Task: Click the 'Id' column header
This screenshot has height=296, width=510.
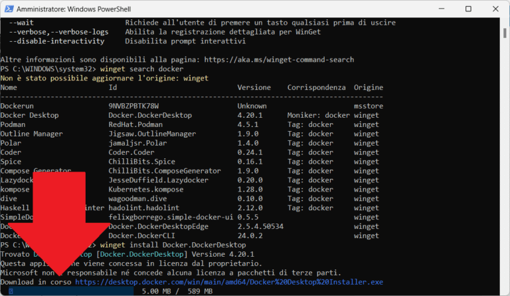Action: tap(113, 87)
